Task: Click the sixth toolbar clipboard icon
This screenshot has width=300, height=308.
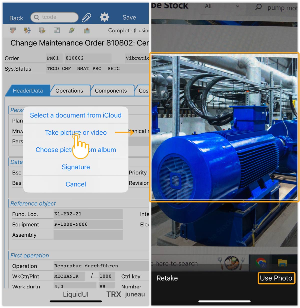Action: 86,30
